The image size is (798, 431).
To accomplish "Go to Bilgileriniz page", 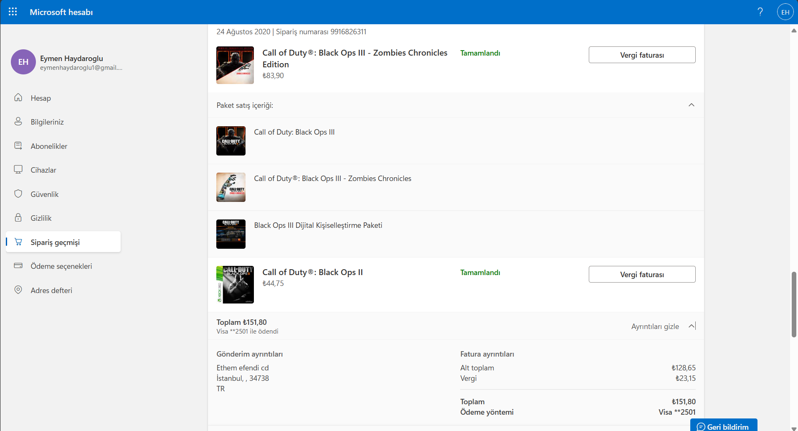I will (63, 122).
